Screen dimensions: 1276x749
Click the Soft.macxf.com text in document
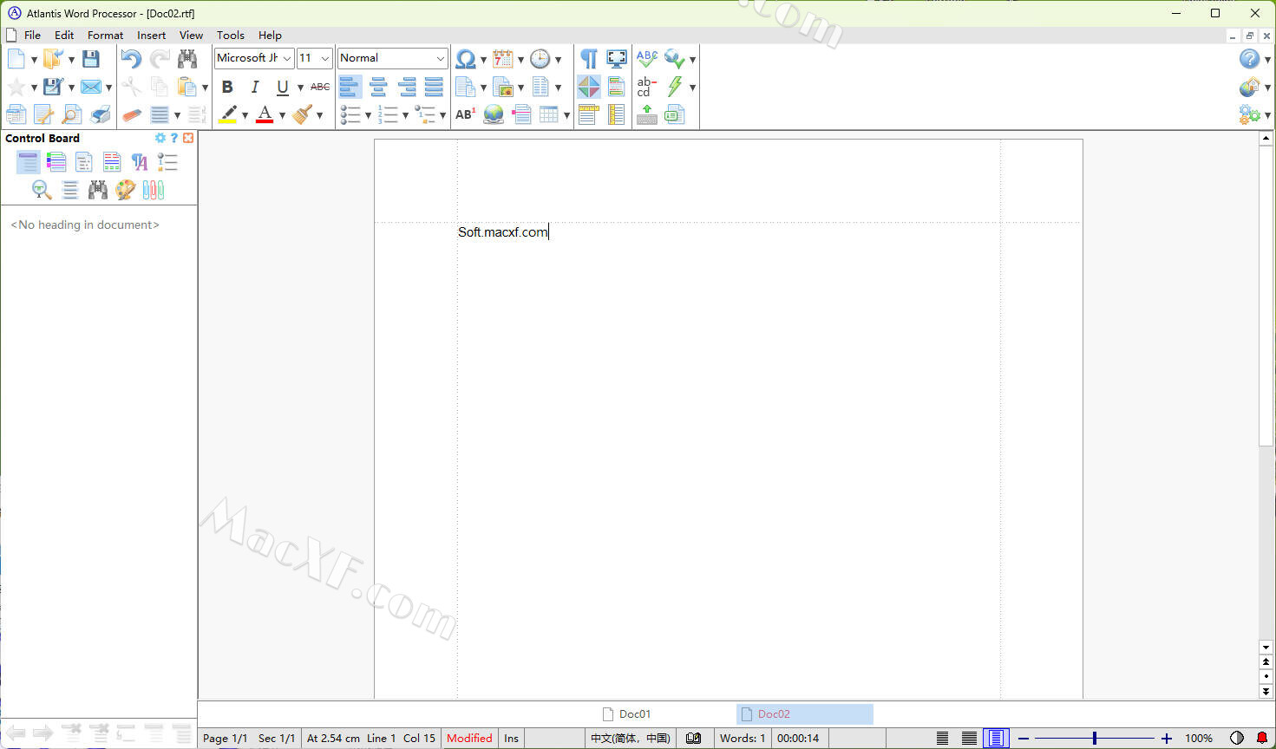503,232
